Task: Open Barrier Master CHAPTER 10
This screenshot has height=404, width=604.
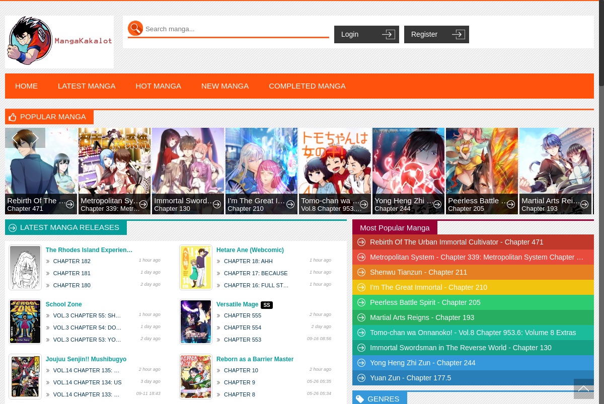Action: (x=241, y=370)
